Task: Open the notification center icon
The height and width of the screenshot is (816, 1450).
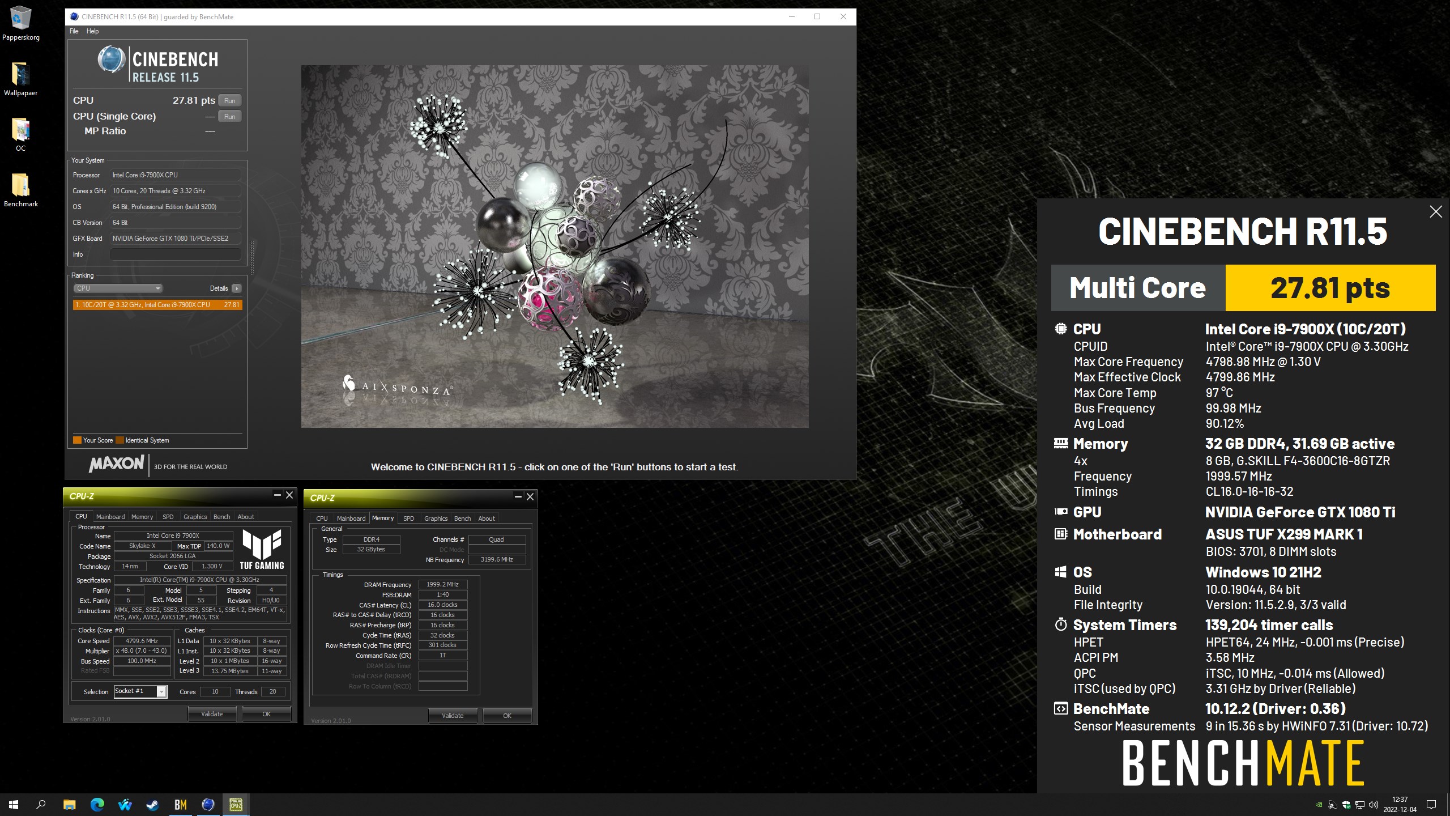Action: point(1431,805)
